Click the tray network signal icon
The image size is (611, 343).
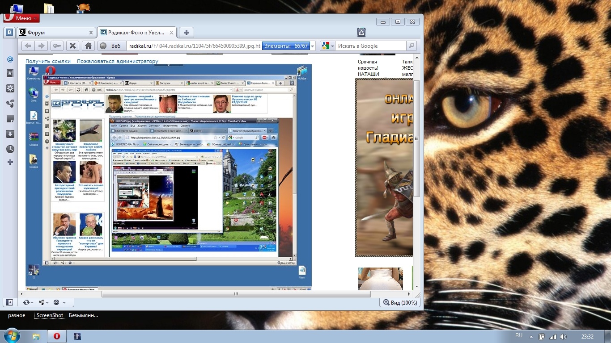(553, 336)
